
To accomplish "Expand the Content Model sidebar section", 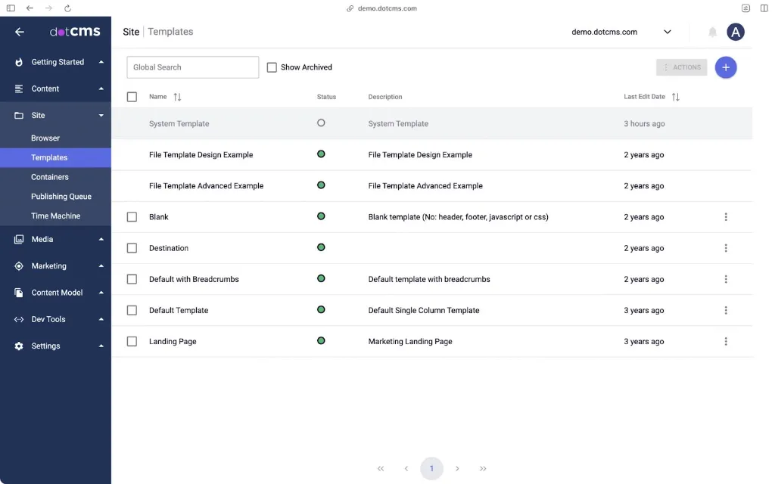I will [57, 293].
